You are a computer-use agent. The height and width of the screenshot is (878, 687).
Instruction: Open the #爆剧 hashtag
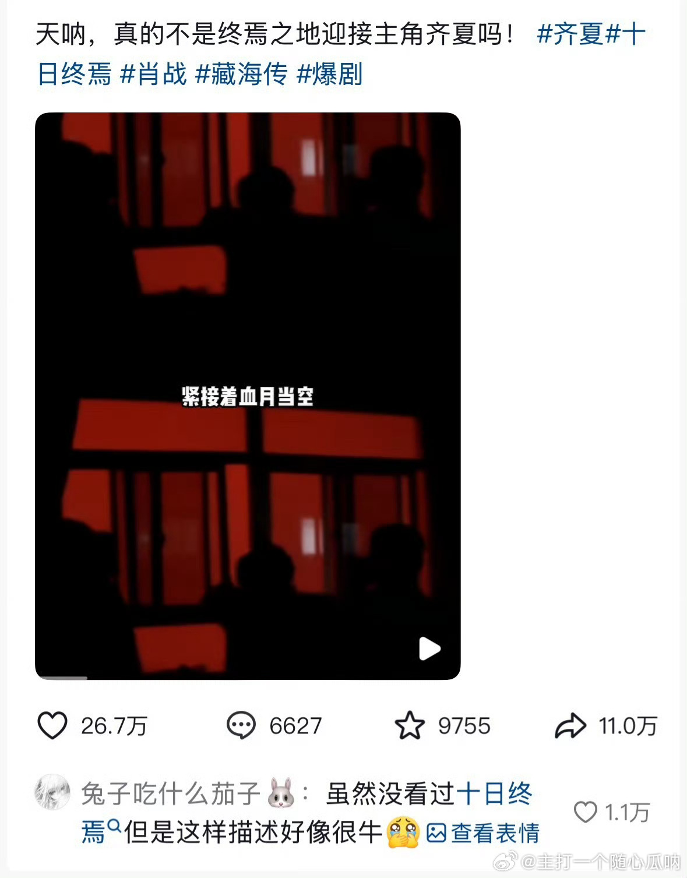(330, 74)
